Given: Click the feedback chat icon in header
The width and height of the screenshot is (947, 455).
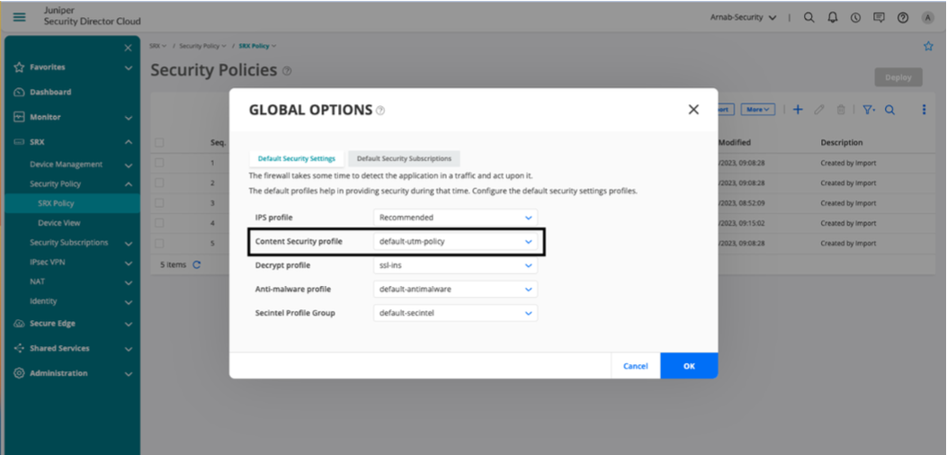Looking at the screenshot, I should (879, 17).
